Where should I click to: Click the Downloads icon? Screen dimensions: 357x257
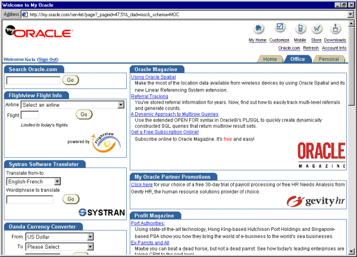336,28
